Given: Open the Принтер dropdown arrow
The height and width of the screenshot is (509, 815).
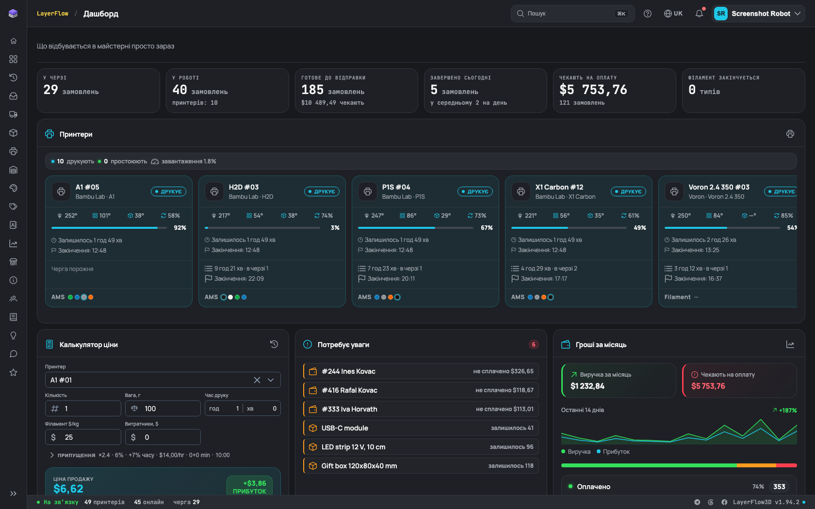Looking at the screenshot, I should (271, 380).
